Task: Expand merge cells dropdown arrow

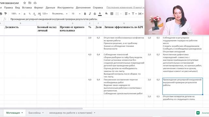Action: tap(121, 14)
